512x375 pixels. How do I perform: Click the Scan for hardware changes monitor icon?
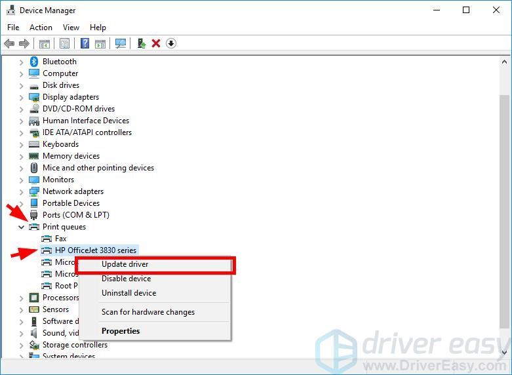(121, 43)
